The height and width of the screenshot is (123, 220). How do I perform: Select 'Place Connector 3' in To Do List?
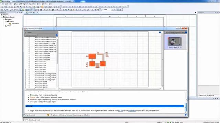pyautogui.click(x=40, y=66)
